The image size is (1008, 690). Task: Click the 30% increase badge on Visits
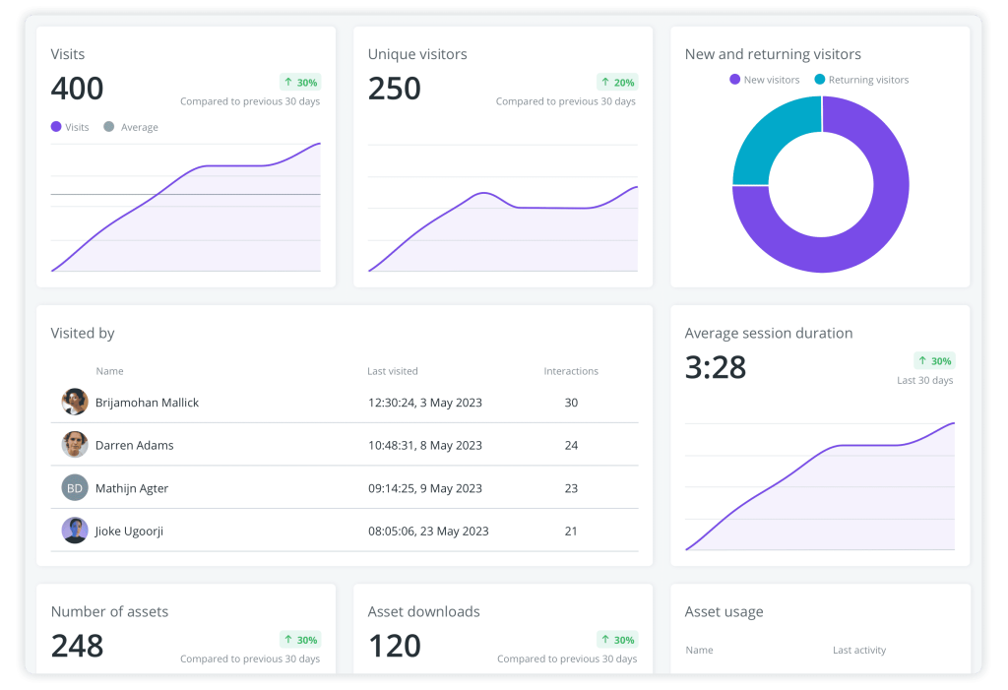coord(300,83)
